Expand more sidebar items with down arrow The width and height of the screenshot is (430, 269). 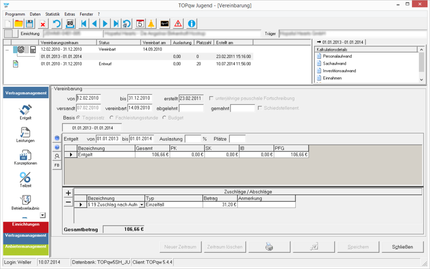pos(42,215)
